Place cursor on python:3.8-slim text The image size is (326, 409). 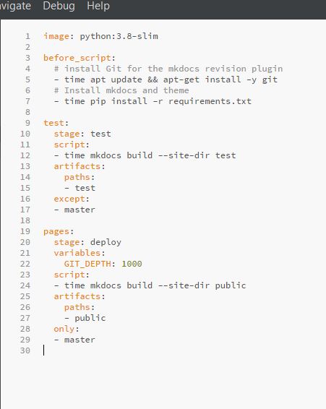(x=119, y=36)
